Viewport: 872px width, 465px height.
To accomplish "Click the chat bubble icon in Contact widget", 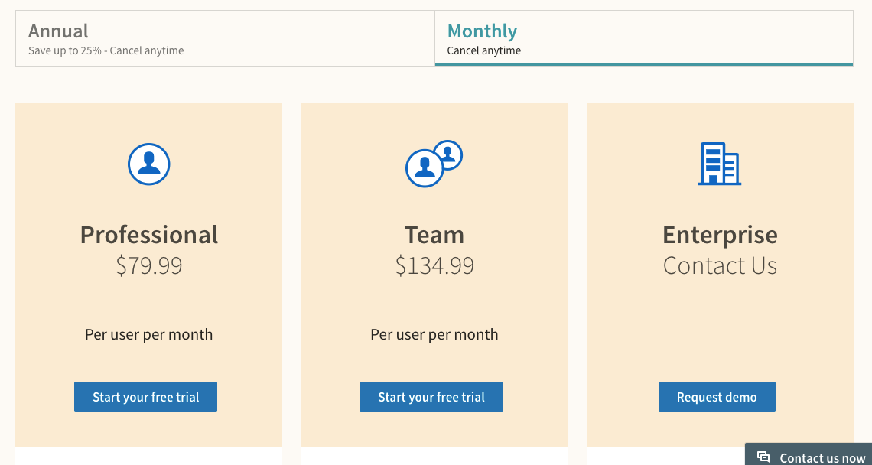I will [763, 457].
